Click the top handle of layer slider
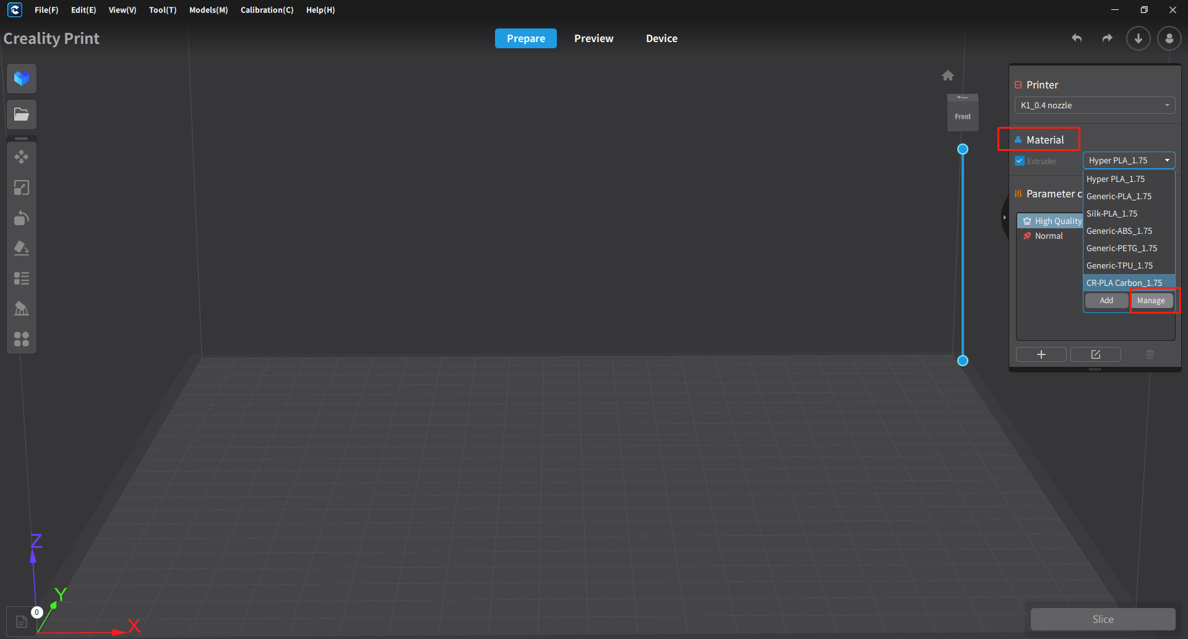This screenshot has width=1188, height=639. (x=963, y=149)
